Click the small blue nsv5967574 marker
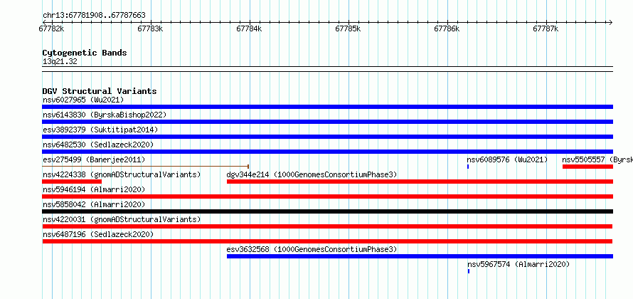 point(469,271)
